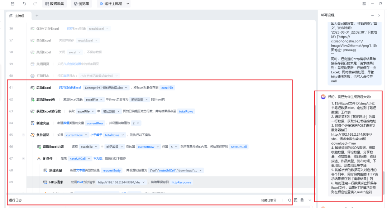This screenshot has width=387, height=208.
Task: Open the AI panel more options (…)
Action: (372, 15)
